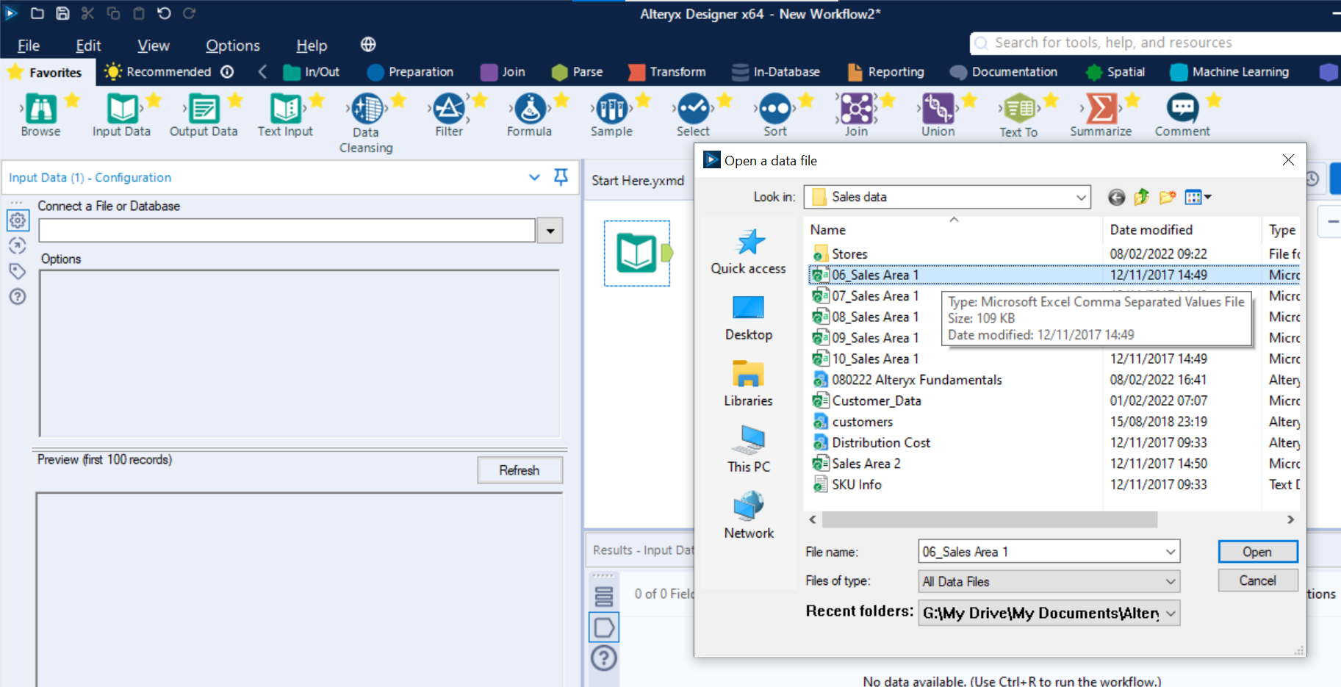Select the Union tool
The height and width of the screenshot is (687, 1341).
coord(938,109)
